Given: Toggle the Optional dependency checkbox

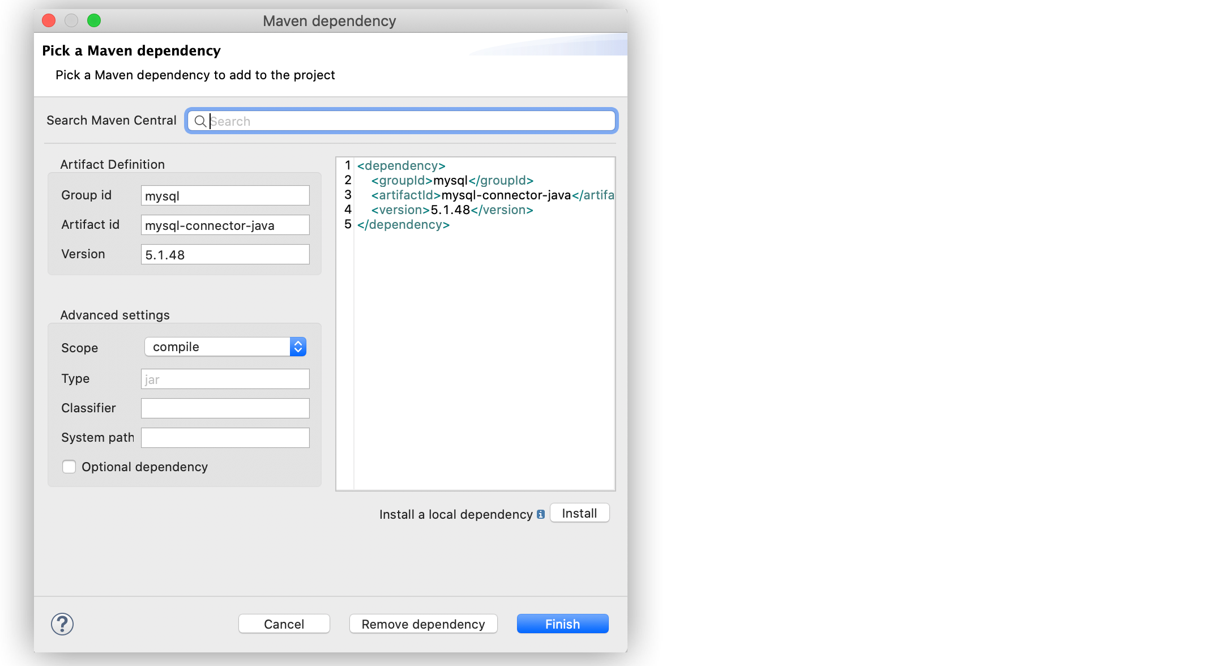Looking at the screenshot, I should [x=69, y=467].
